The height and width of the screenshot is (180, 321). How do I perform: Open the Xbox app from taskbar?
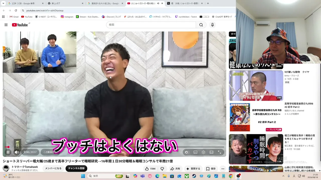(x=187, y=176)
